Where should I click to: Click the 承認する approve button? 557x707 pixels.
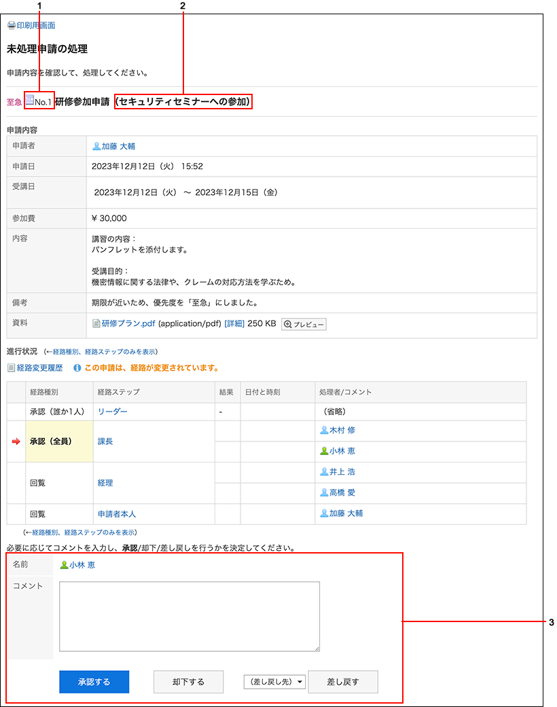94,682
